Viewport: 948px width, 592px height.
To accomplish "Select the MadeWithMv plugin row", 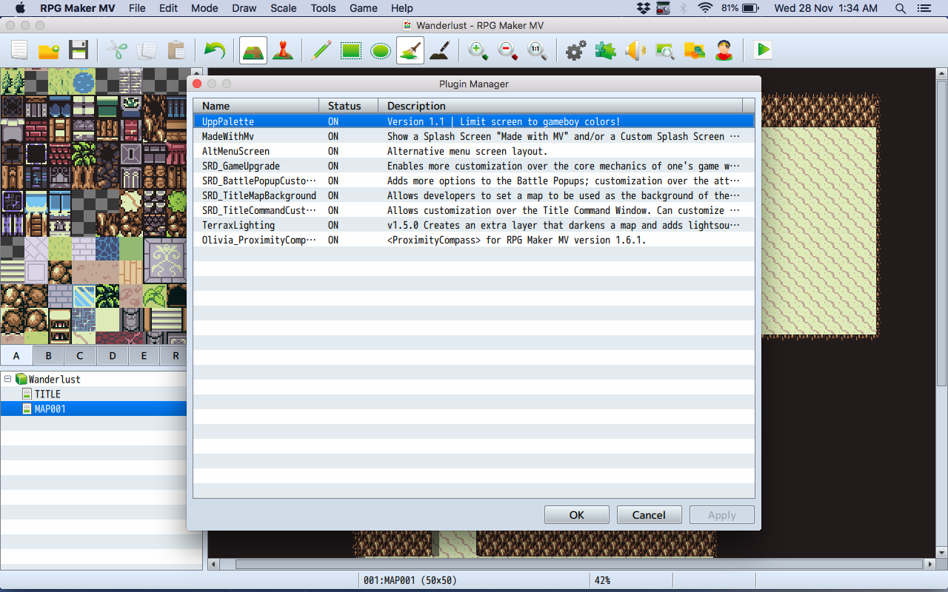I will click(x=474, y=136).
